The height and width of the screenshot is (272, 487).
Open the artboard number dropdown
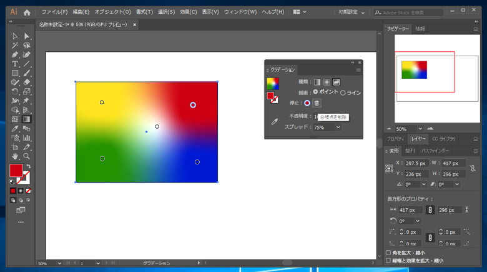(98, 263)
